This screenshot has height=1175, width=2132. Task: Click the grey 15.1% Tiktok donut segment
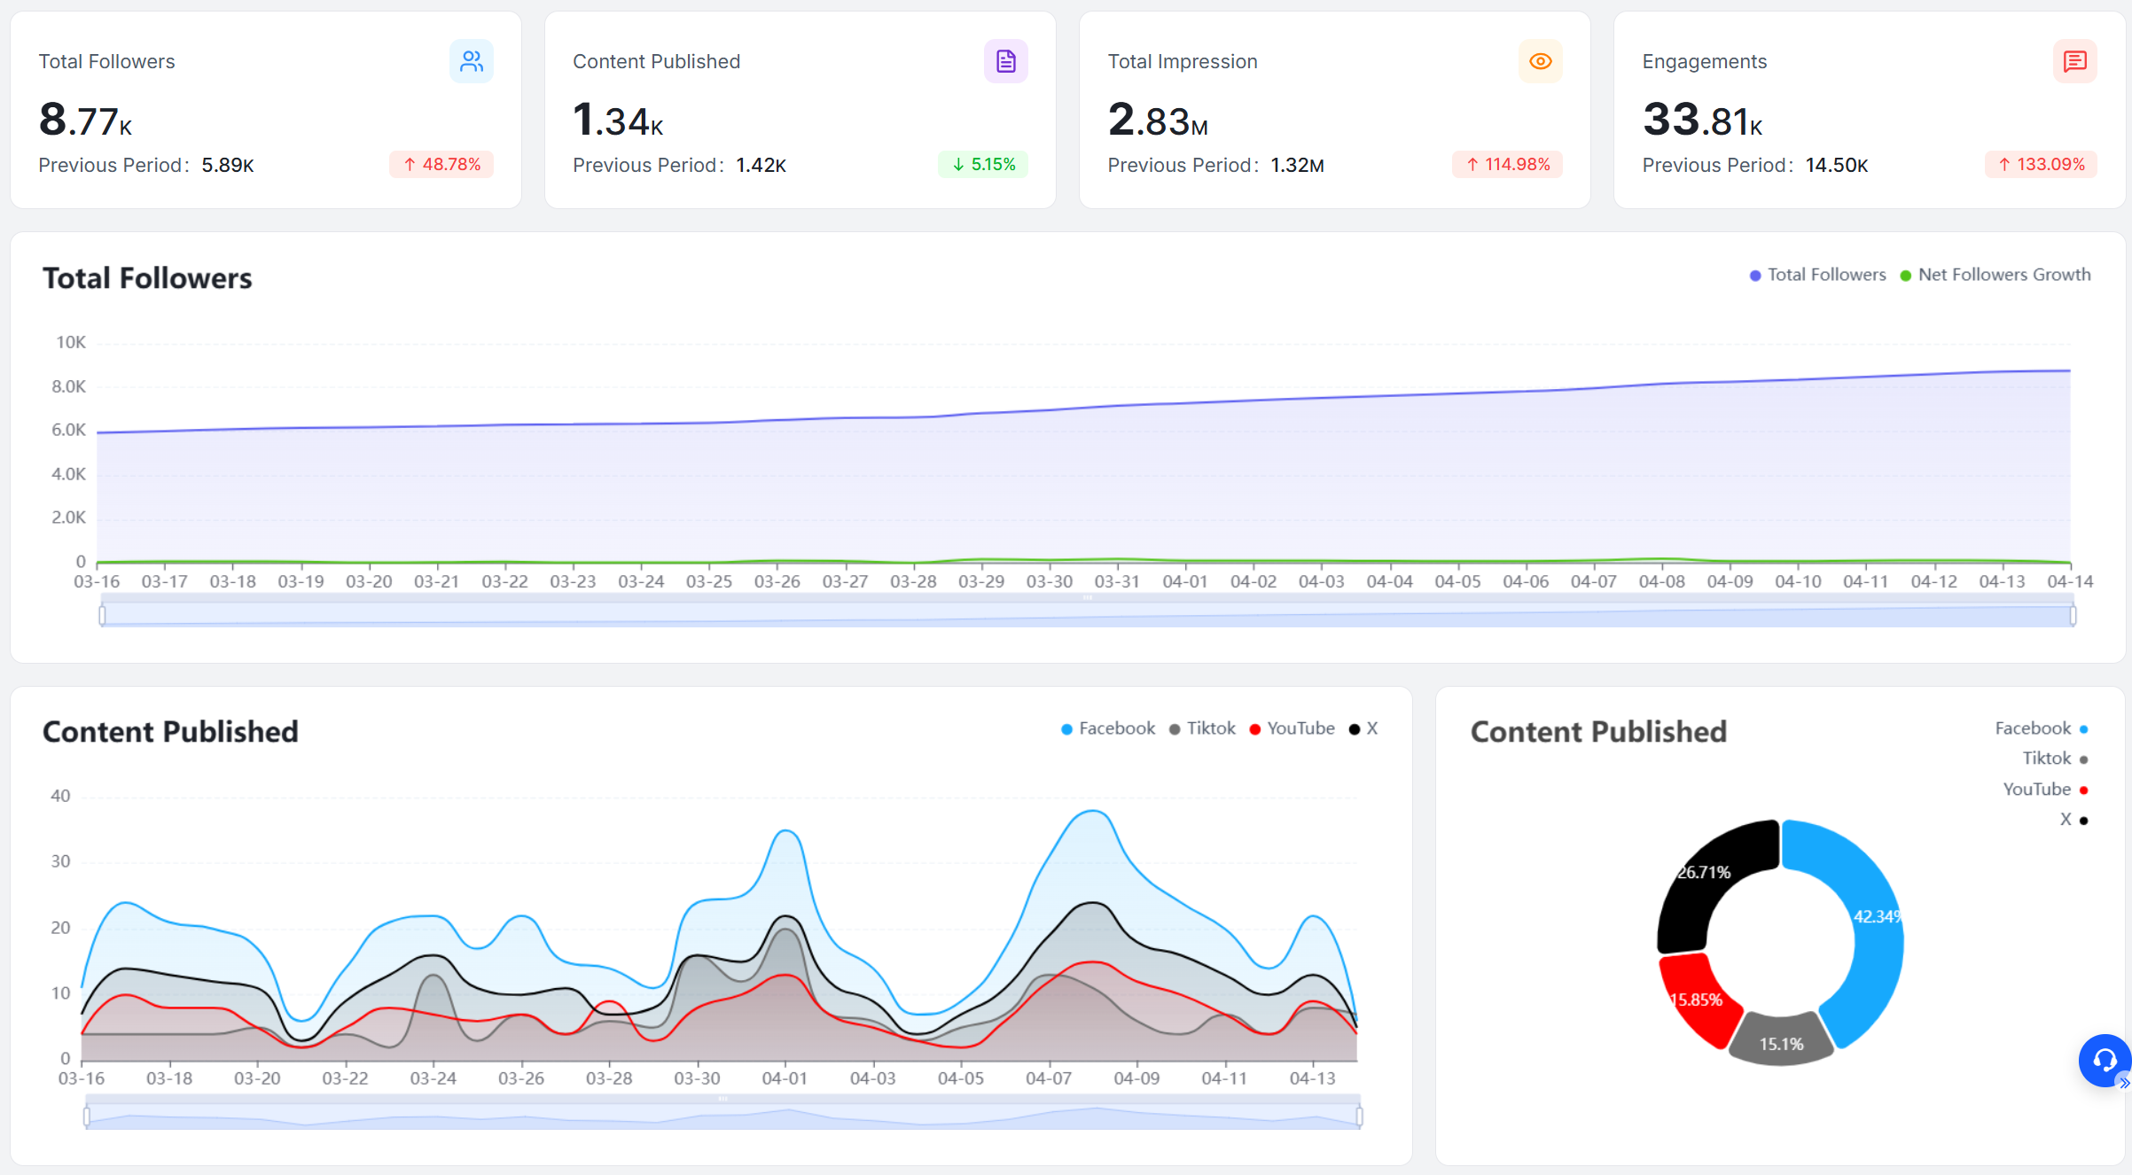1780,1042
